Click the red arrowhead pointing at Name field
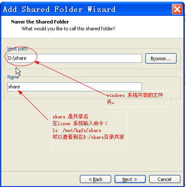186x187 pixels. point(20,92)
